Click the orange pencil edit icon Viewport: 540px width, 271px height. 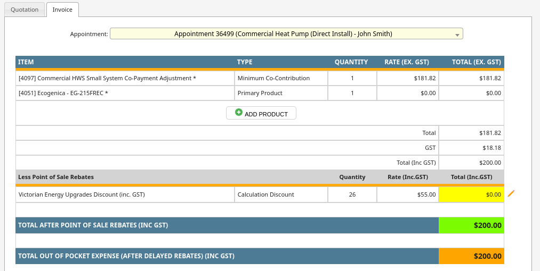coord(511,194)
